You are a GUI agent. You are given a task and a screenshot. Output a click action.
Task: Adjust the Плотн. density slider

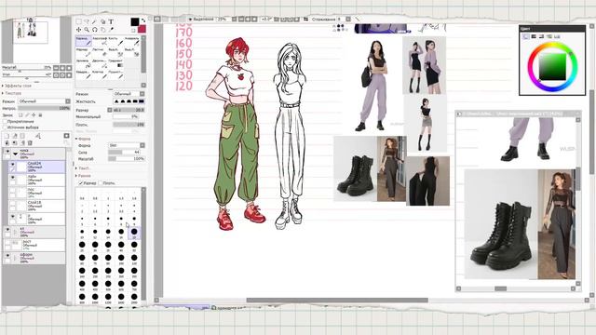pos(129,125)
